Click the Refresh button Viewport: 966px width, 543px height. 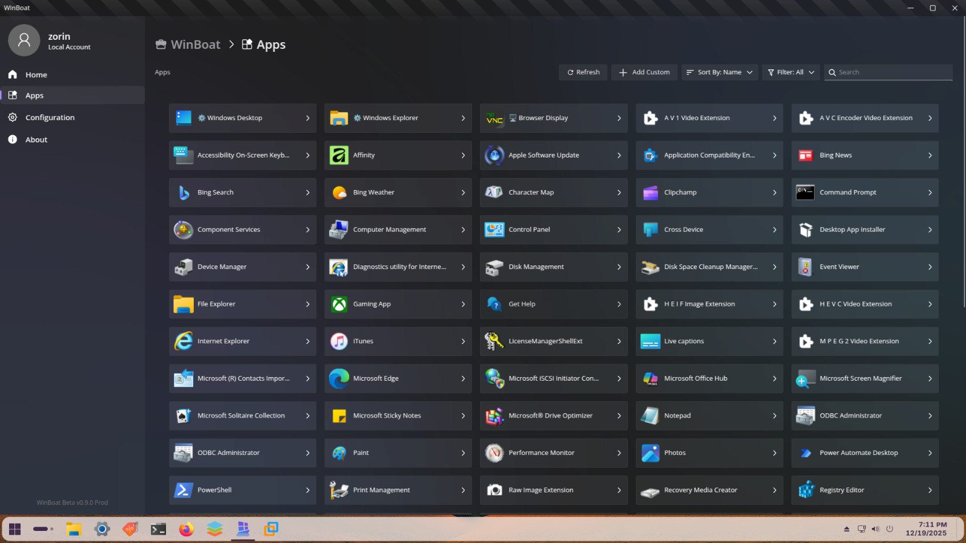coord(583,72)
